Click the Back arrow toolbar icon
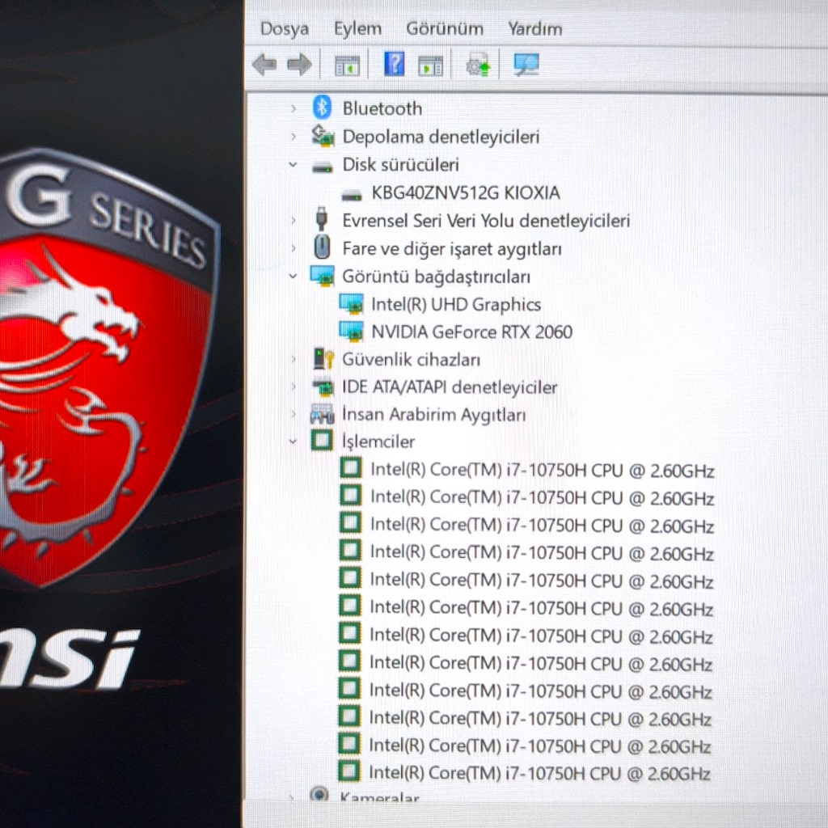The image size is (828, 828). (x=264, y=65)
